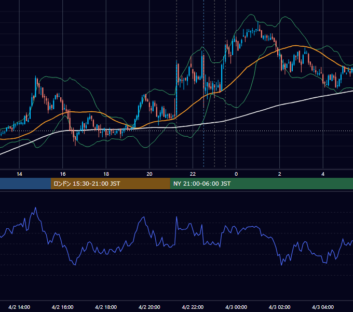Click the '18' hour label on chart axis
The image size is (353, 312).
point(106,174)
